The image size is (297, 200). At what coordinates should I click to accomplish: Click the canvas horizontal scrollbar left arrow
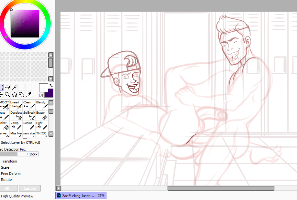59,188
